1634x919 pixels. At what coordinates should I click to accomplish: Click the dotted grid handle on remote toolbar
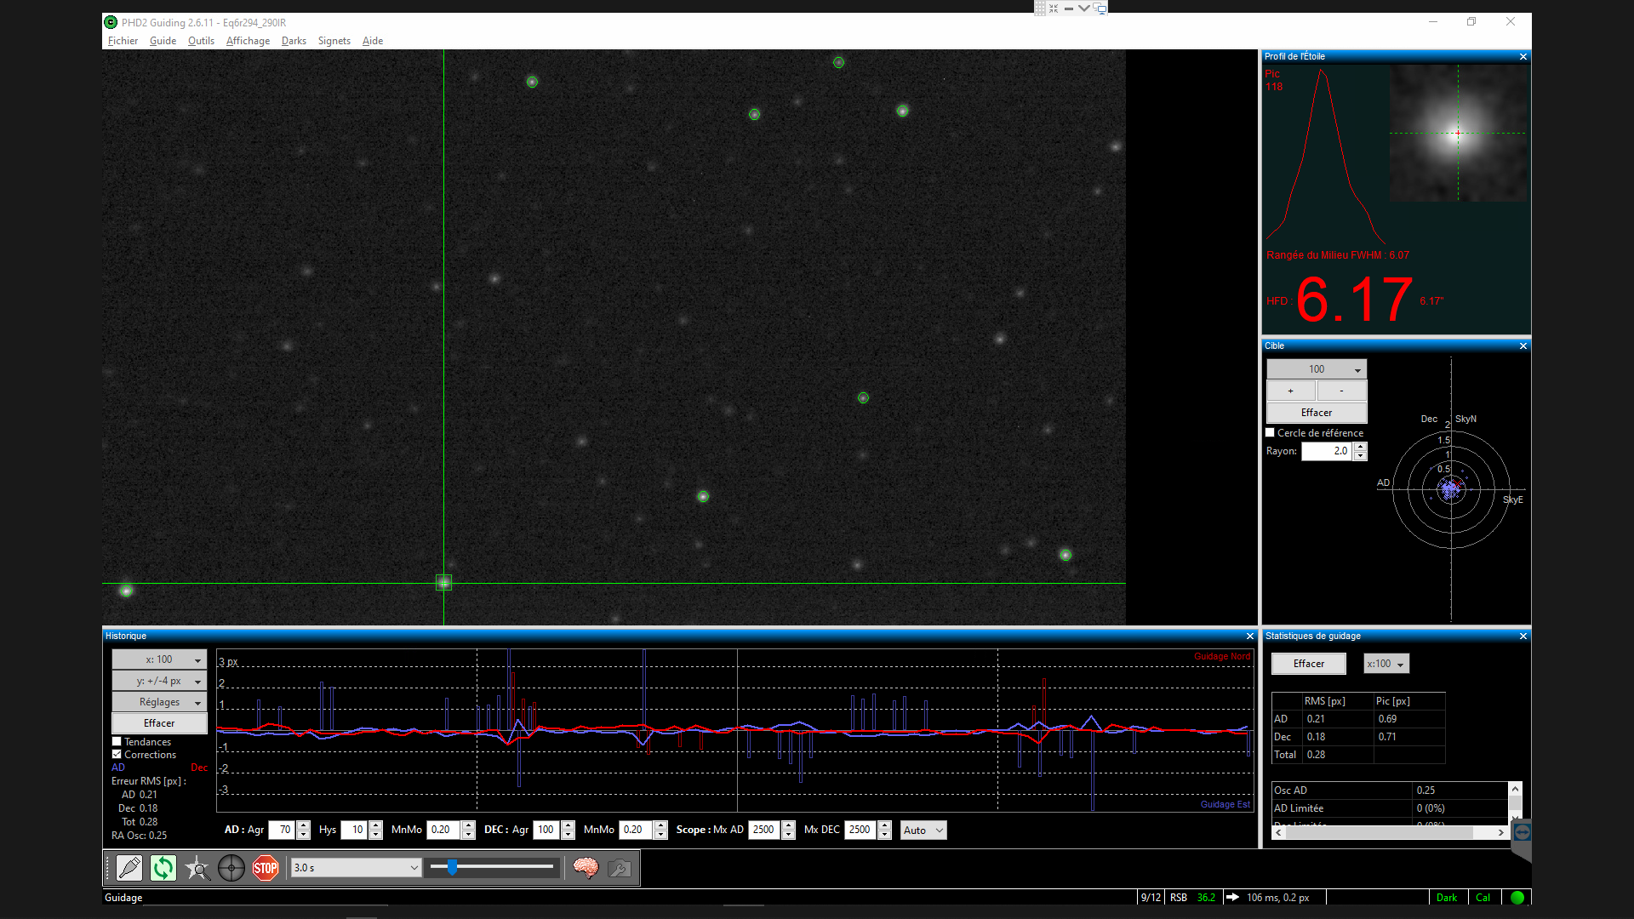[1040, 9]
